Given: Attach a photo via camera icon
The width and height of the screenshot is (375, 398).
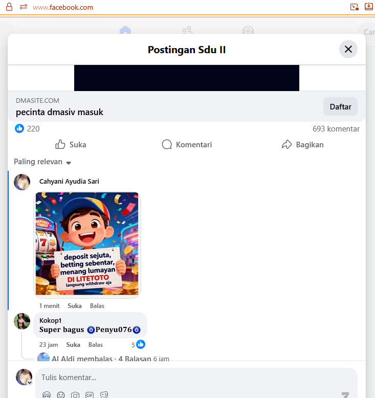Looking at the screenshot, I should 75,395.
